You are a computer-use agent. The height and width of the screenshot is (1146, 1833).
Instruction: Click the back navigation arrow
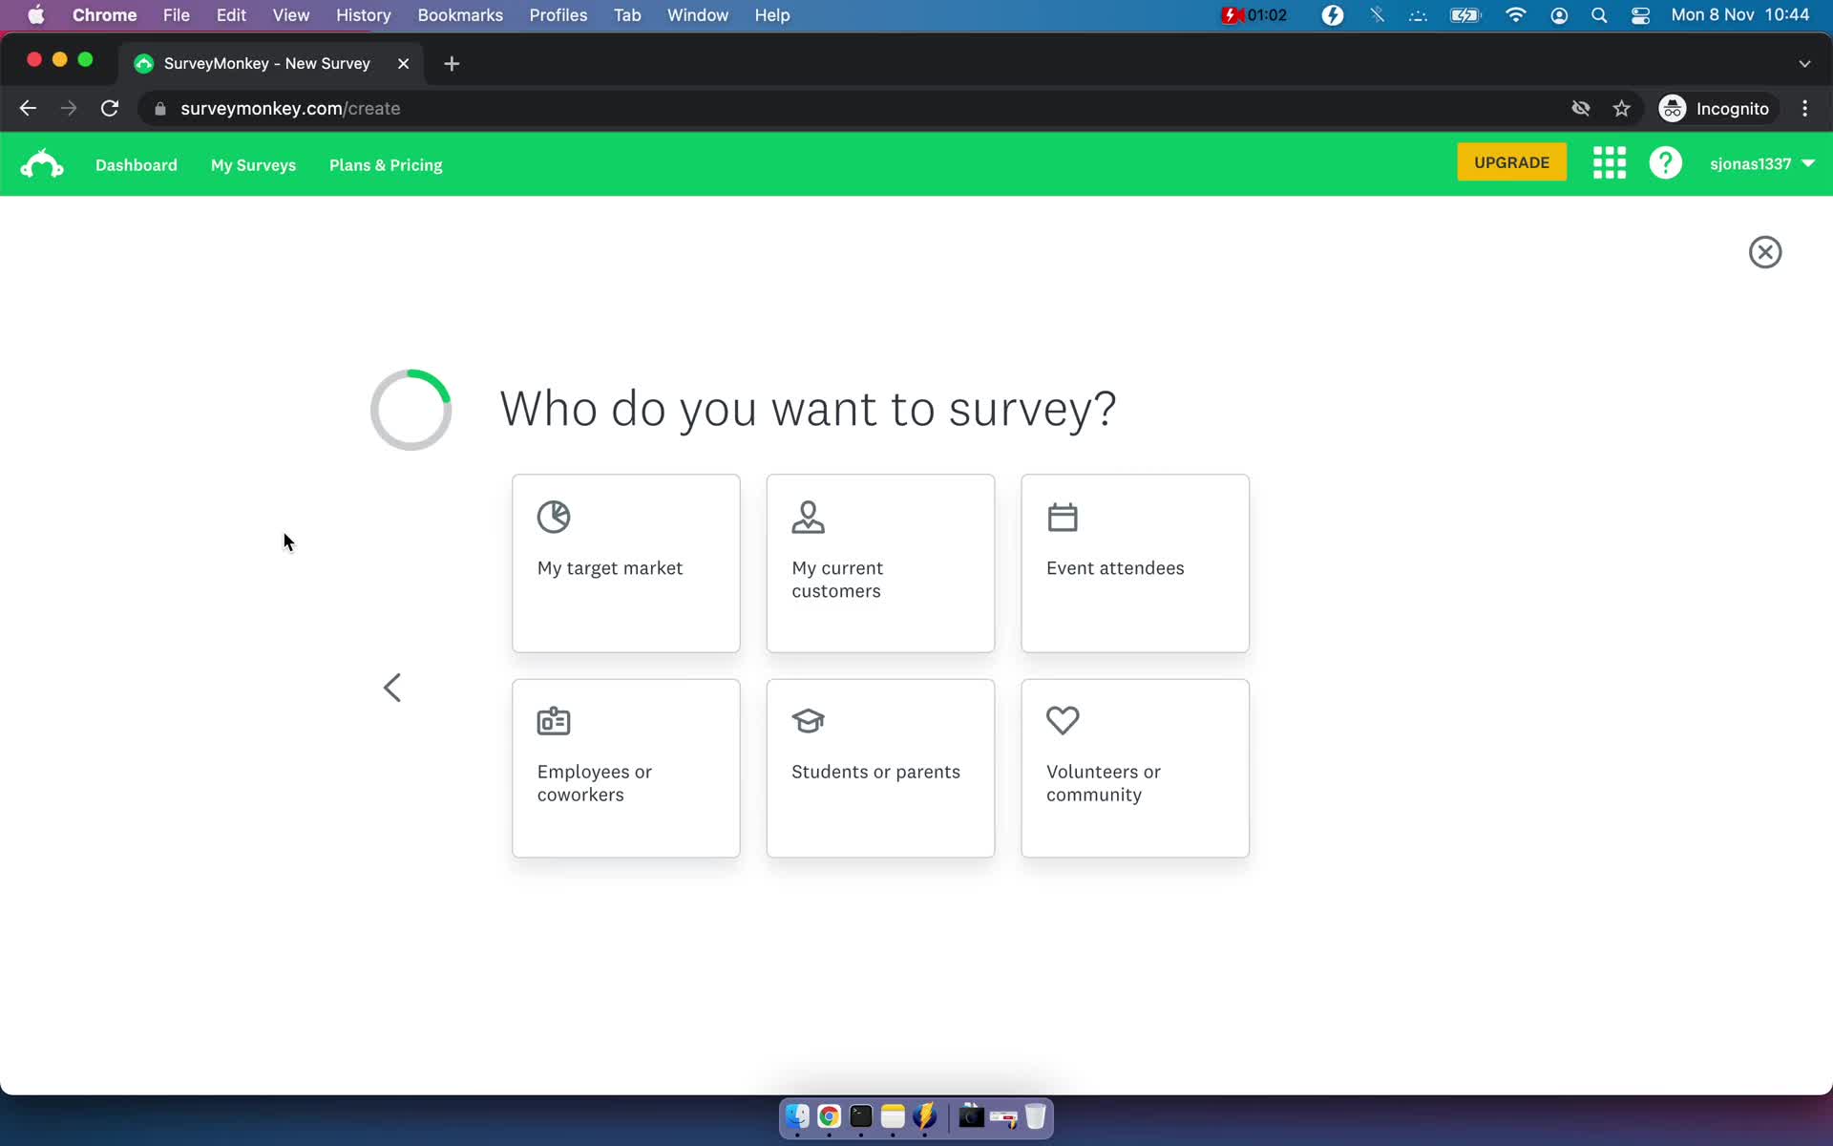tap(392, 687)
